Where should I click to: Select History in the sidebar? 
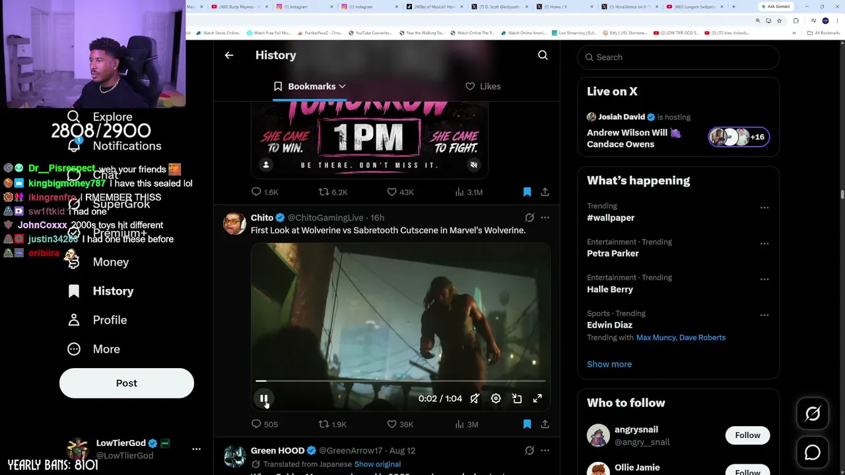(x=100, y=291)
